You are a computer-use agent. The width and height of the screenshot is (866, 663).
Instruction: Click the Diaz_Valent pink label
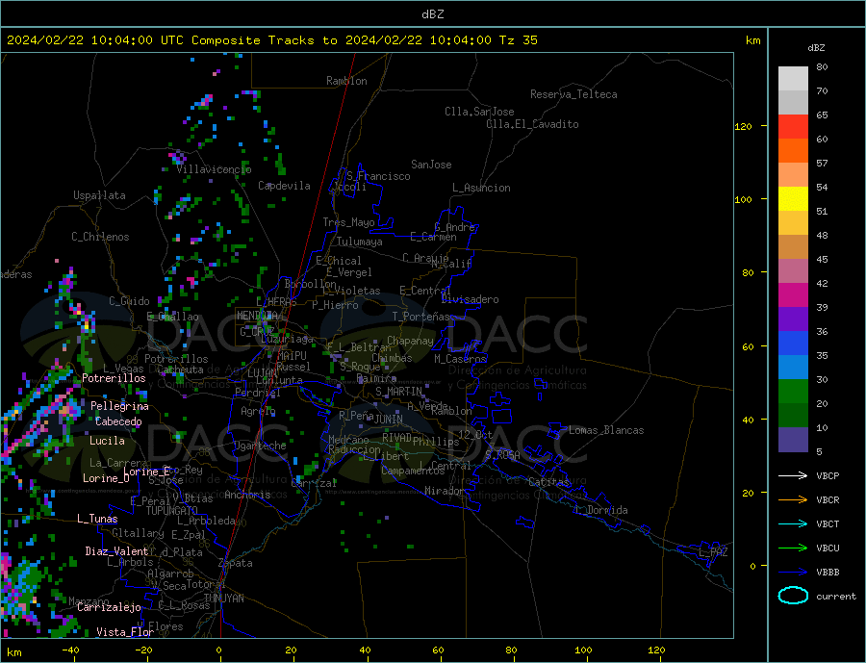coord(116,551)
